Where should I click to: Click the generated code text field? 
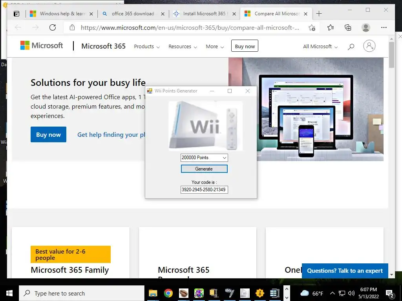point(204,190)
